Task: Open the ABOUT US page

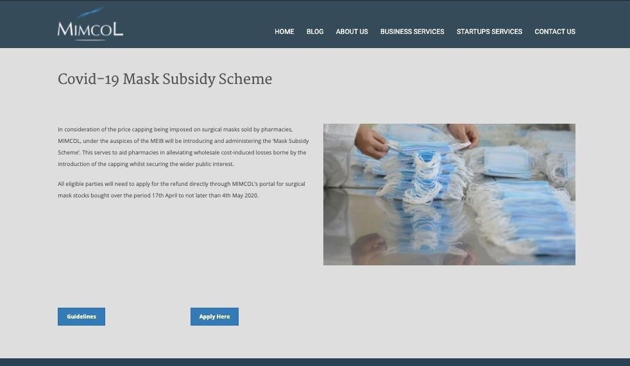Action: tap(352, 31)
